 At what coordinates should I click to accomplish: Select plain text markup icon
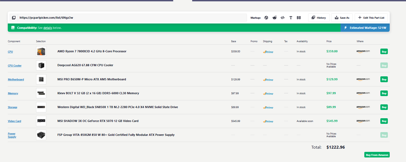pos(291,18)
